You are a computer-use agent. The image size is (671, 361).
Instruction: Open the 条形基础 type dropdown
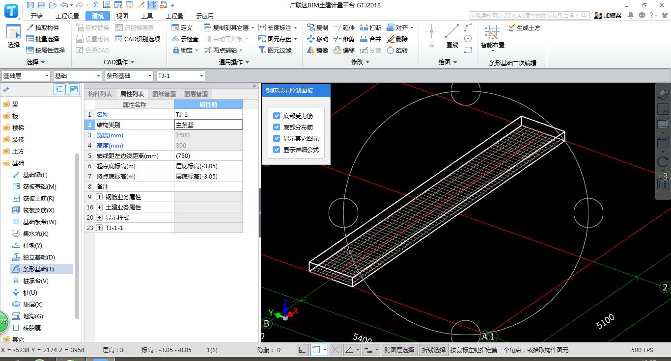pos(129,76)
